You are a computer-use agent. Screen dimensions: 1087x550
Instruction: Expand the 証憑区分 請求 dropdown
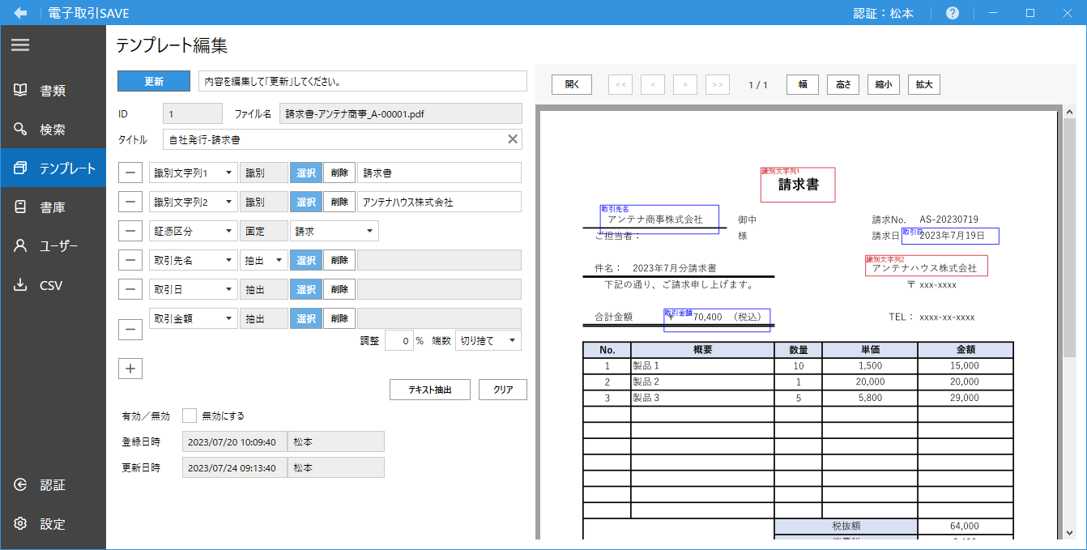(x=334, y=231)
